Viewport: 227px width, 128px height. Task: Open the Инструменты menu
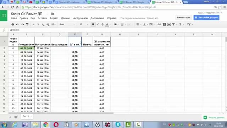point(80,18)
